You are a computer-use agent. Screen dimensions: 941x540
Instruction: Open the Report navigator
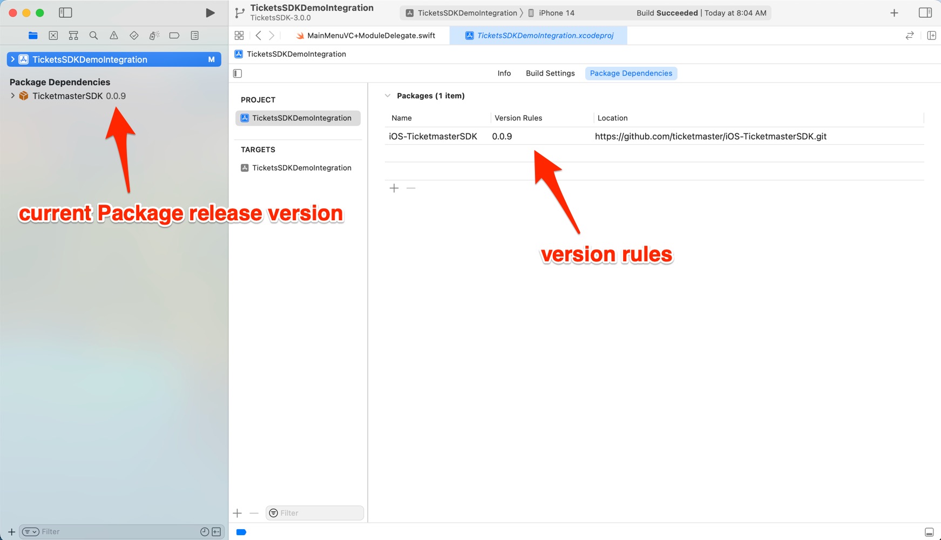(195, 36)
